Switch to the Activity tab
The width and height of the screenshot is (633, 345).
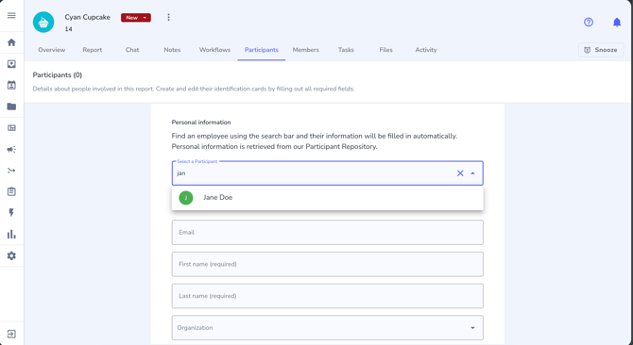tap(426, 50)
